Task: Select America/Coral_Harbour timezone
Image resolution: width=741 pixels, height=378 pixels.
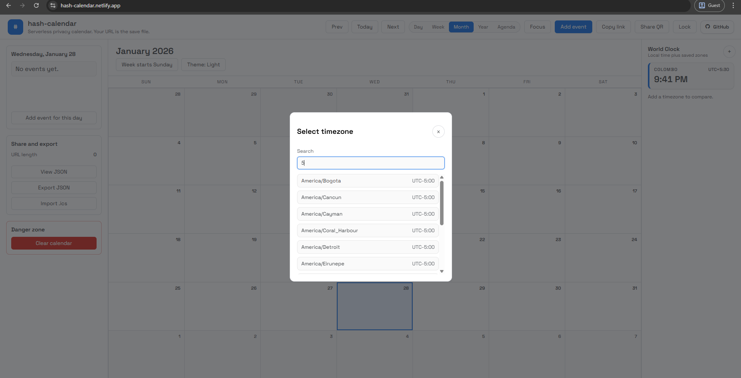Action: coord(368,230)
